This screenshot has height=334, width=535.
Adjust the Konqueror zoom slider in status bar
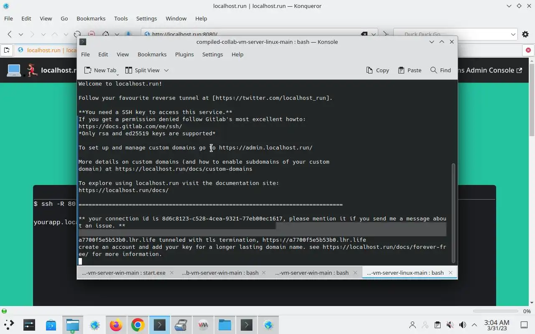(x=496, y=311)
